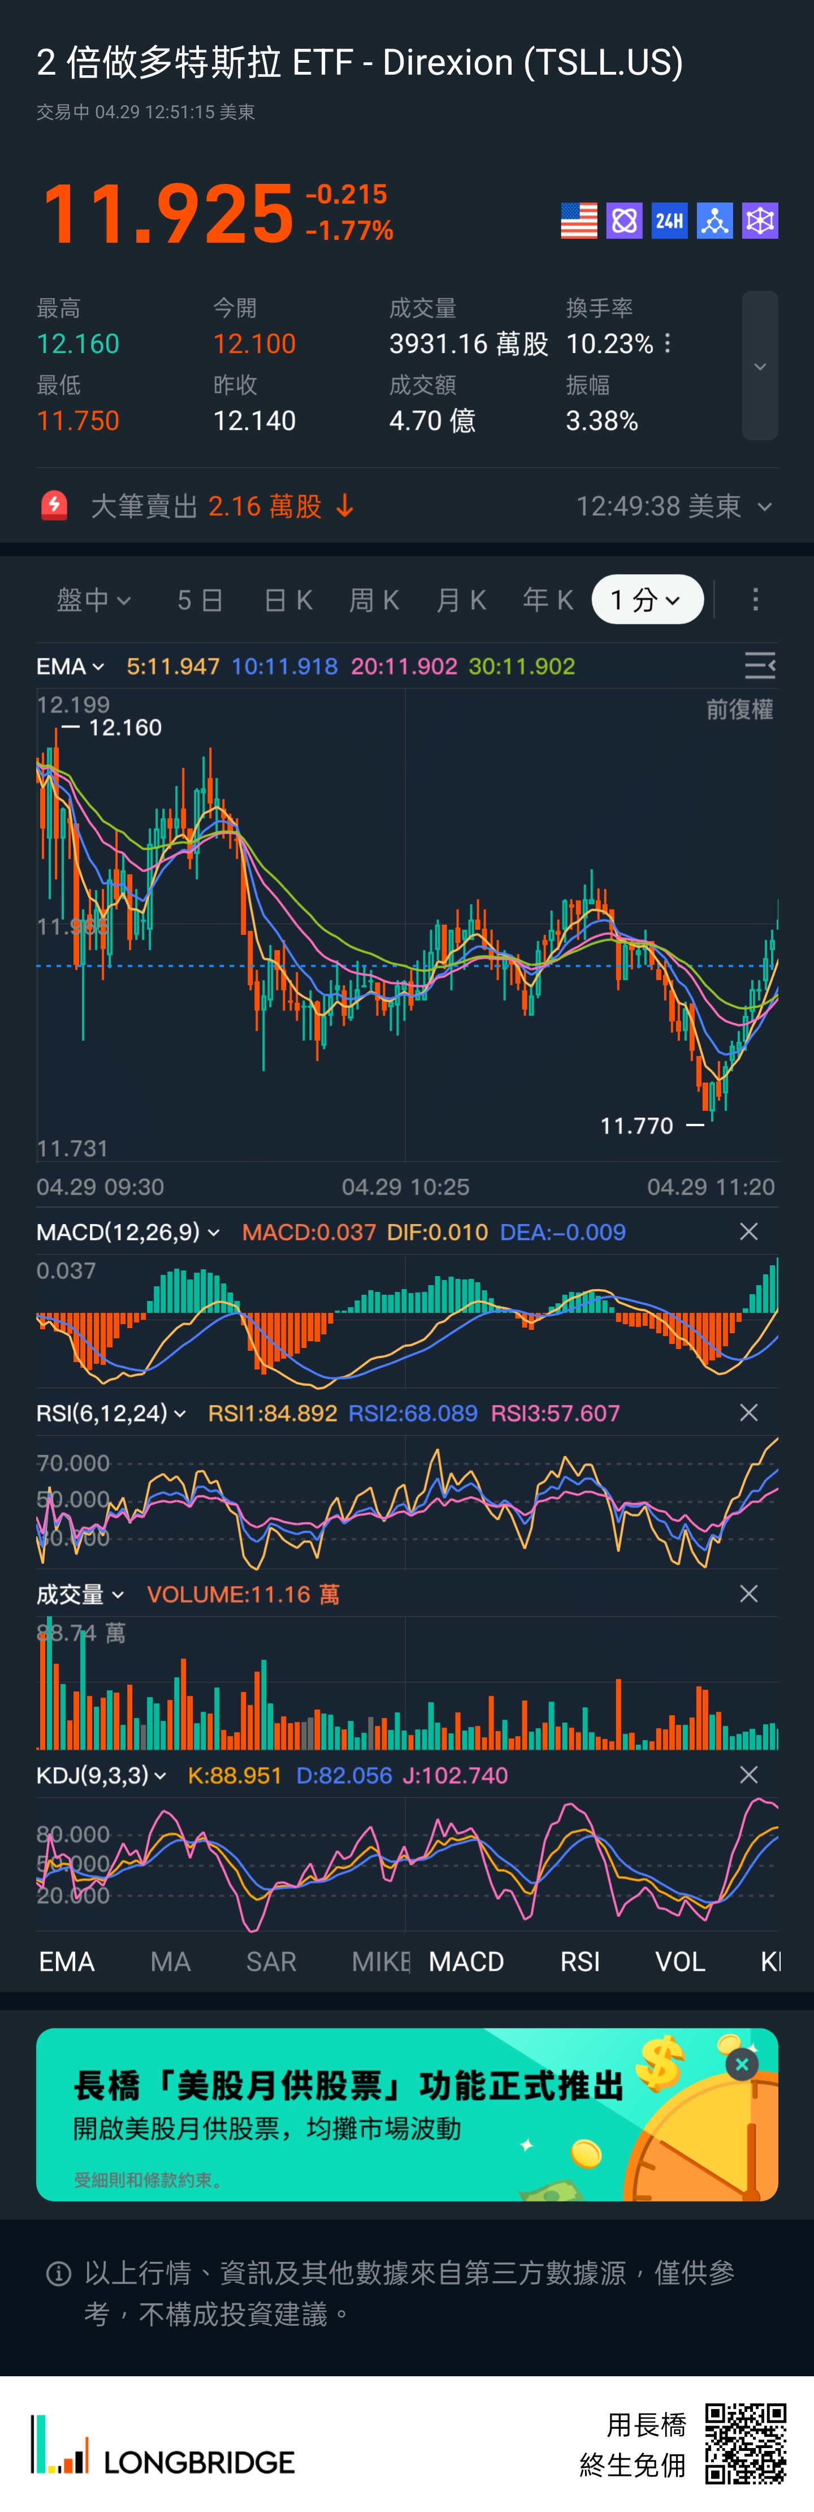Viewport: 814px width, 2512px height.
Task: Close the promotional banner with X
Action: pos(742,2065)
